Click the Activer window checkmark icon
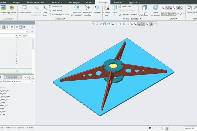Viewport: 197px width, 131px height. tap(189, 8)
